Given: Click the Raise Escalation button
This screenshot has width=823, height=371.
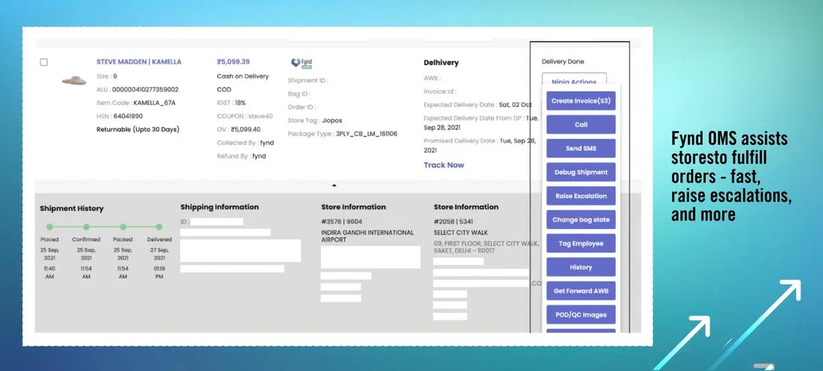Looking at the screenshot, I should point(581,196).
